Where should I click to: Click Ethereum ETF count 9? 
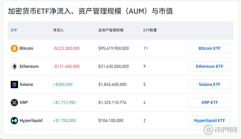[144, 66]
